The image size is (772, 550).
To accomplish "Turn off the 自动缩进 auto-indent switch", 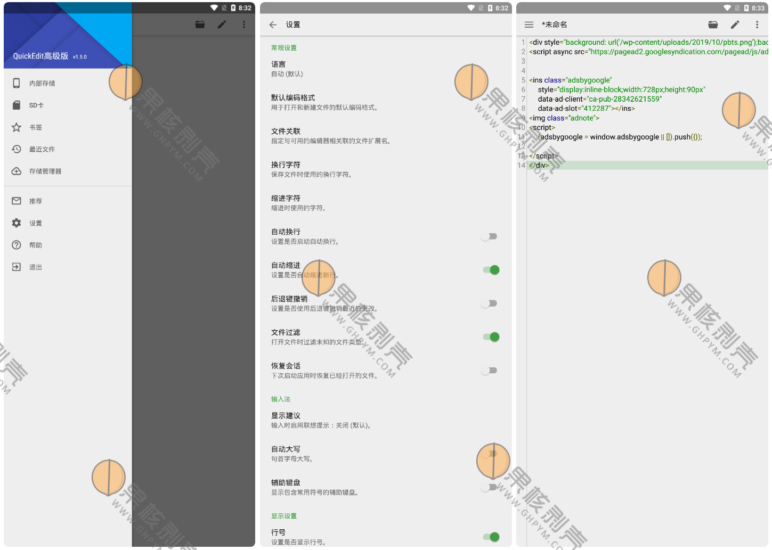I will [491, 270].
